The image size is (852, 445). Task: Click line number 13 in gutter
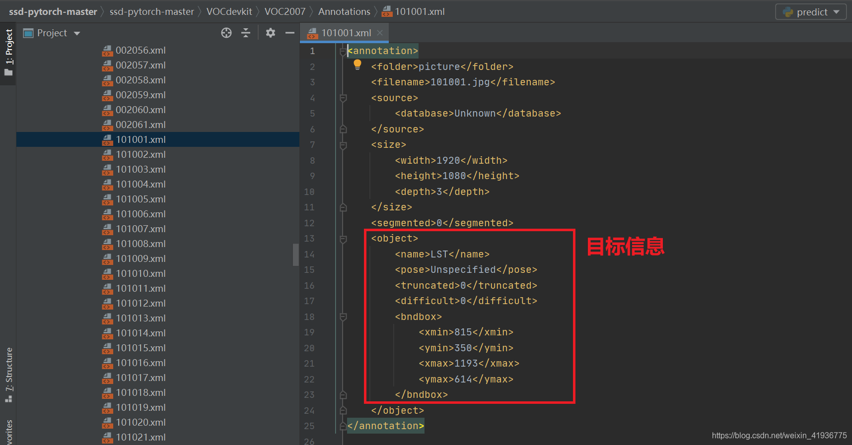(309, 239)
